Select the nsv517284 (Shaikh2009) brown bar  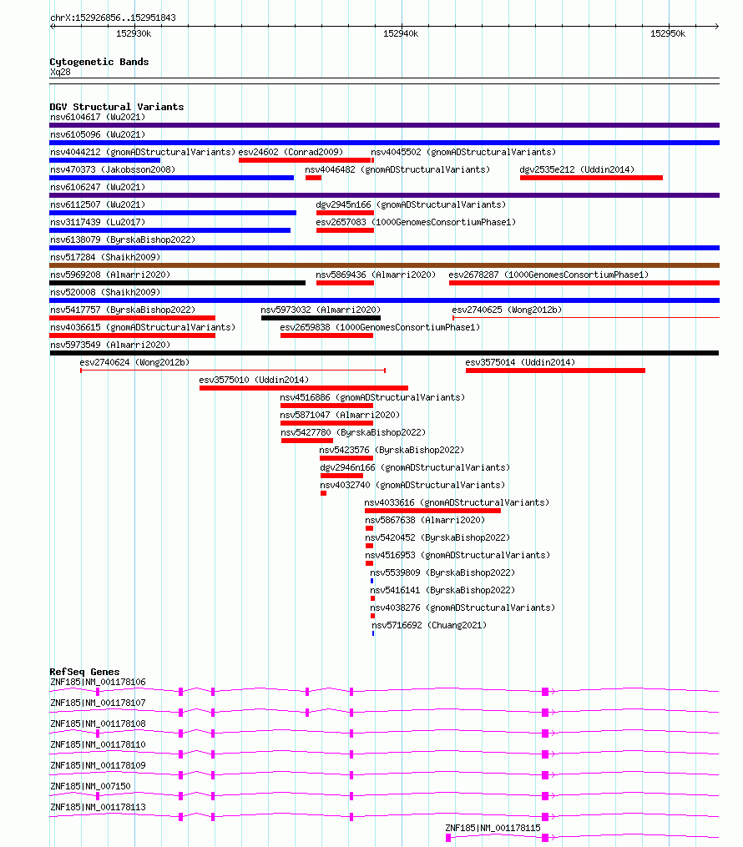pyautogui.click(x=384, y=265)
